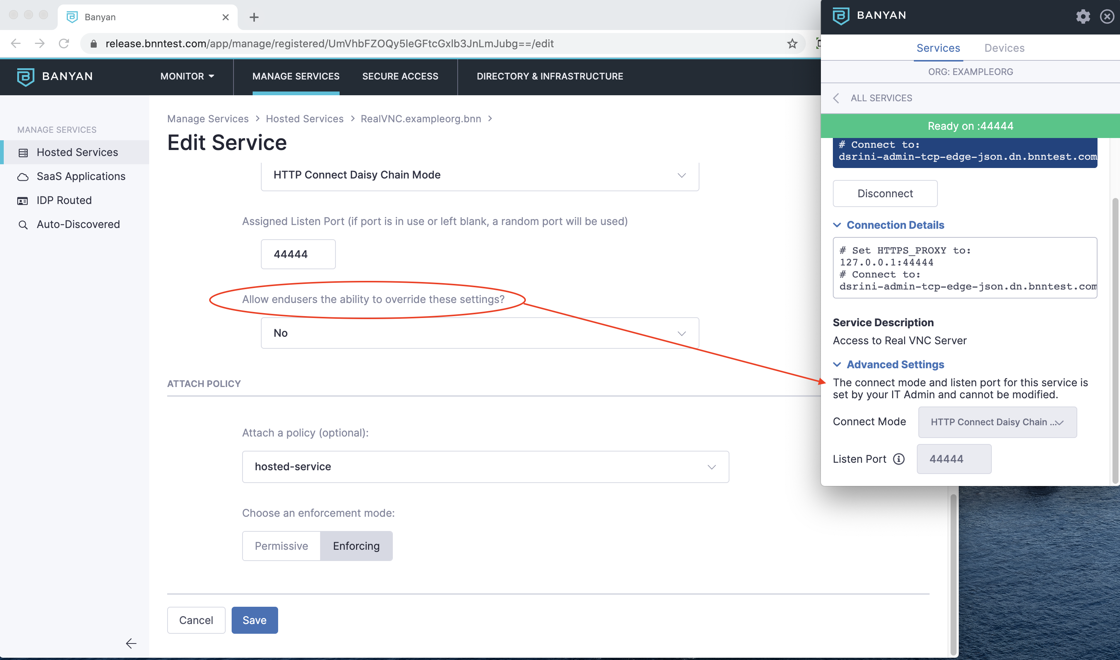
Task: Select the hosted-service policy dropdown
Action: [485, 466]
